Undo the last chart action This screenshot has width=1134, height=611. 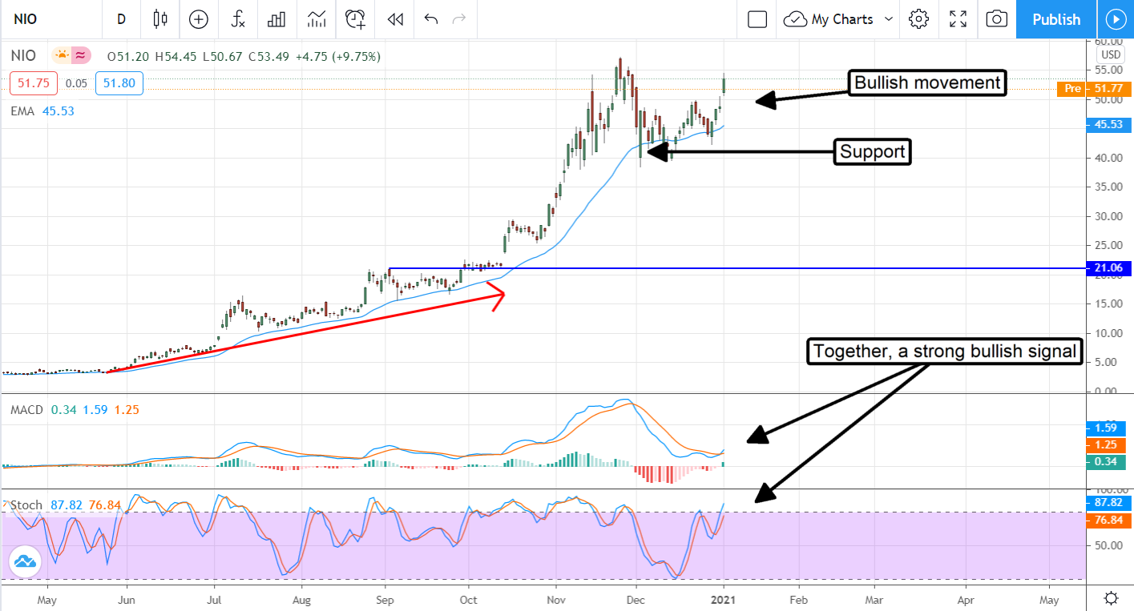431,19
